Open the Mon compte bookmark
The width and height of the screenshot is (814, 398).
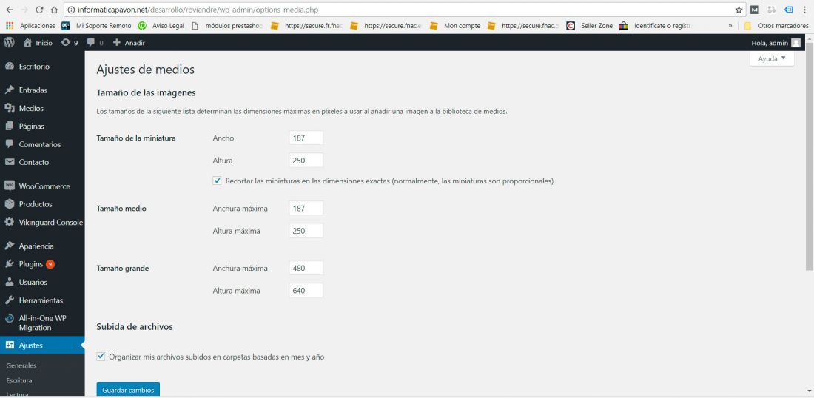click(455, 25)
